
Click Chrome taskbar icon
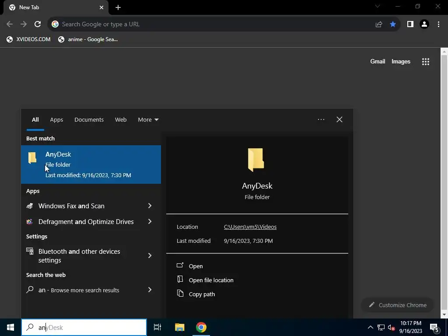click(201, 327)
